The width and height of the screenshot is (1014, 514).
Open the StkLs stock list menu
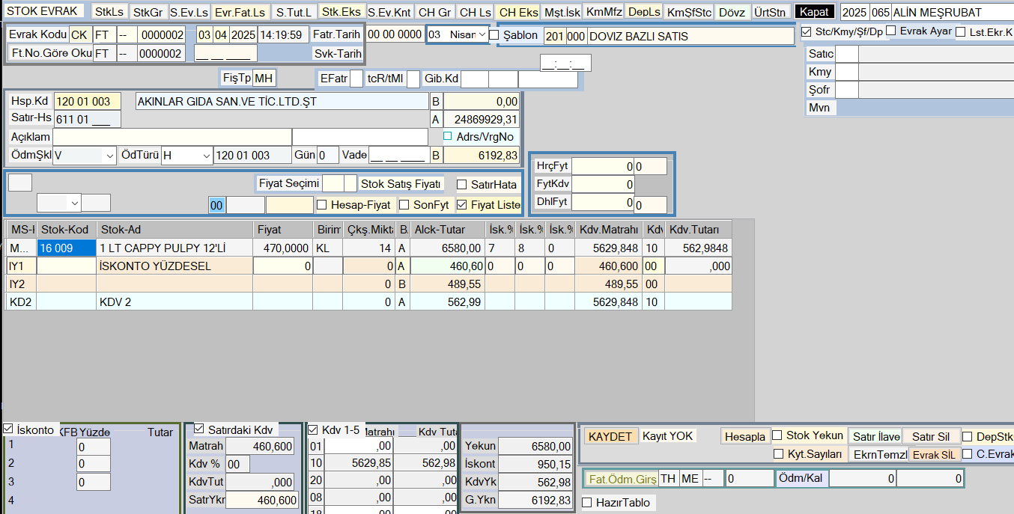(109, 12)
